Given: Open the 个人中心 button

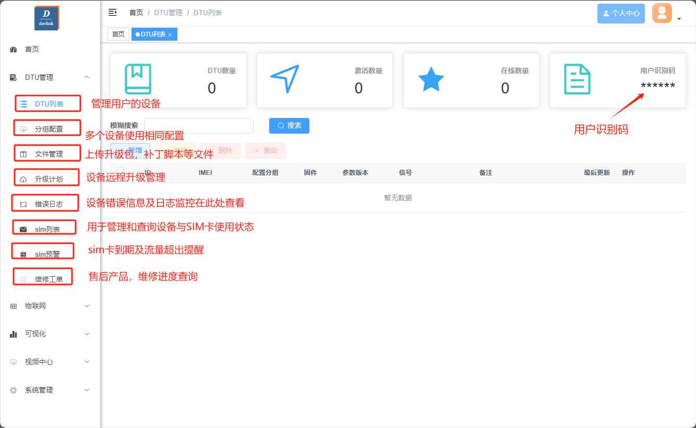Looking at the screenshot, I should pos(621,14).
